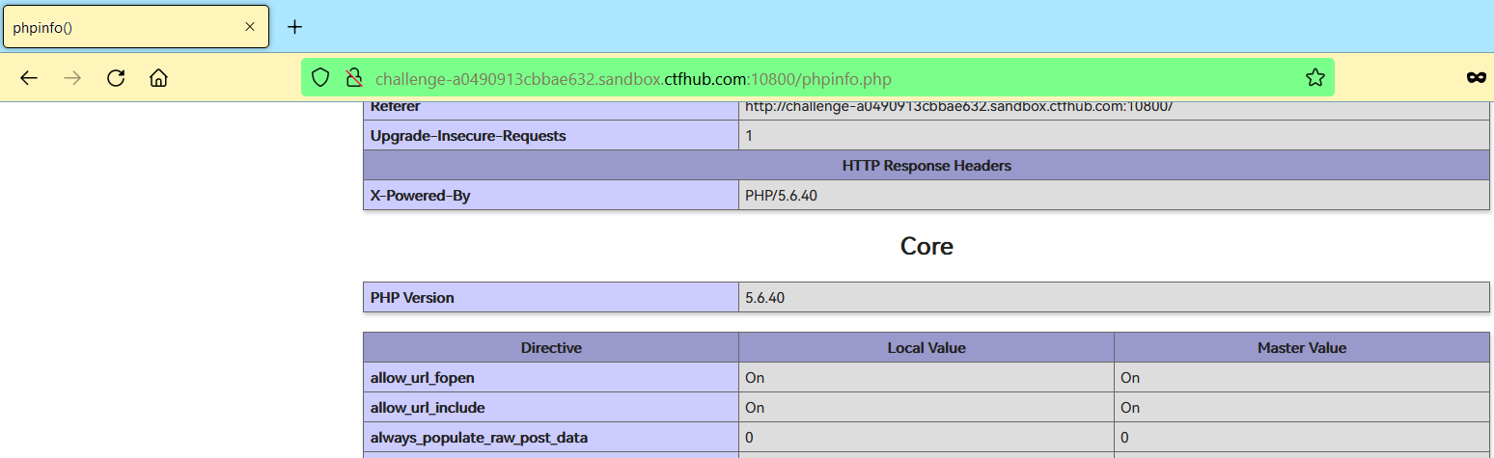
Task: Select the PHP Version label cell
Action: (x=551, y=297)
